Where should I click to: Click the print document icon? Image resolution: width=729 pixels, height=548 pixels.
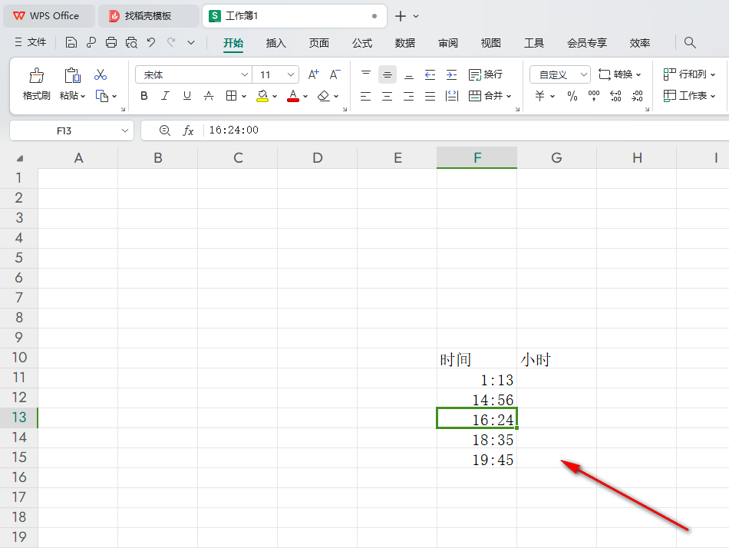coord(111,42)
